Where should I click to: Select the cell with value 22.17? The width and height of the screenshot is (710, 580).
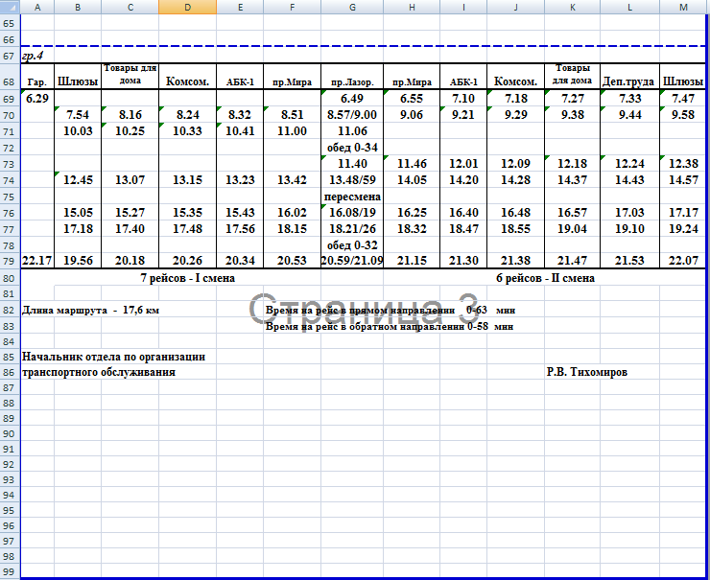click(x=37, y=261)
